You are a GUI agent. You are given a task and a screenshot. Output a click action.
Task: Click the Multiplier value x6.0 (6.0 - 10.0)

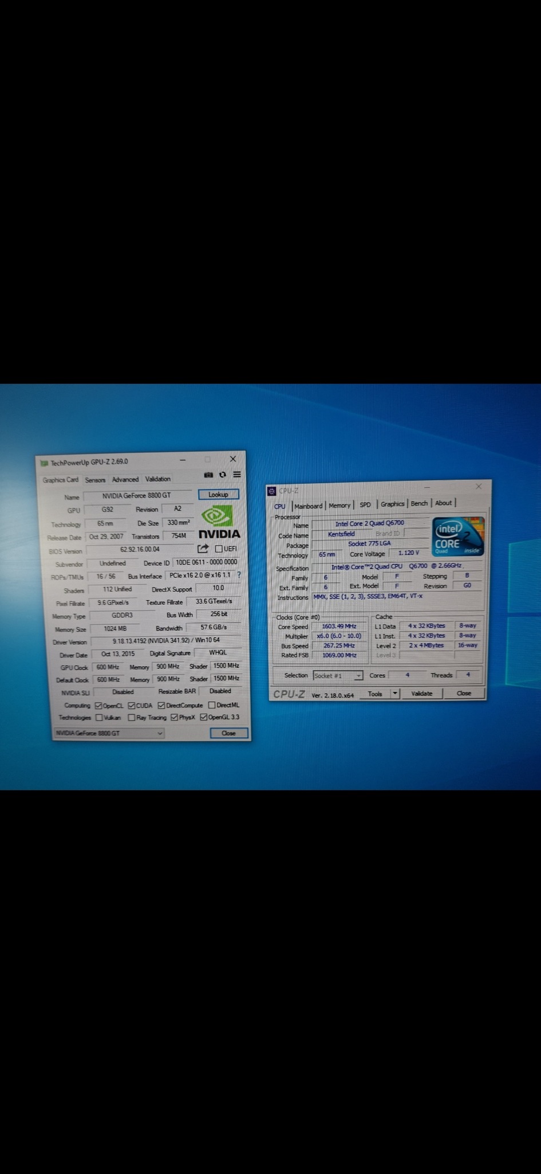[339, 636]
